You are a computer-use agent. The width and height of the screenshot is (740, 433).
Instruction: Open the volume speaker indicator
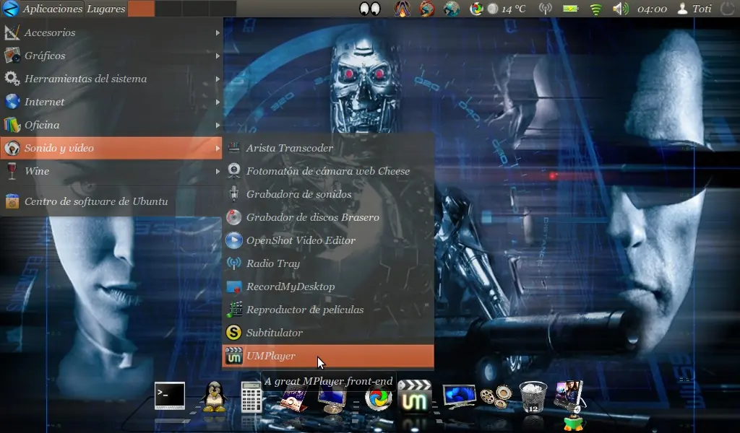tap(621, 9)
